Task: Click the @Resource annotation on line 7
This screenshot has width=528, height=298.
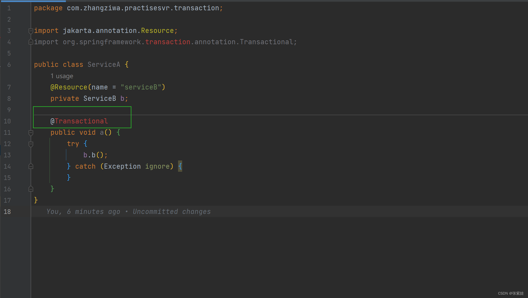Action: [69, 87]
